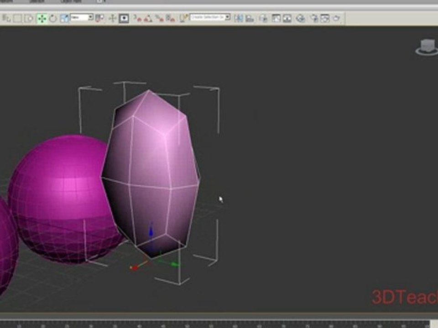Activate the Select and Scale tool

[64, 18]
